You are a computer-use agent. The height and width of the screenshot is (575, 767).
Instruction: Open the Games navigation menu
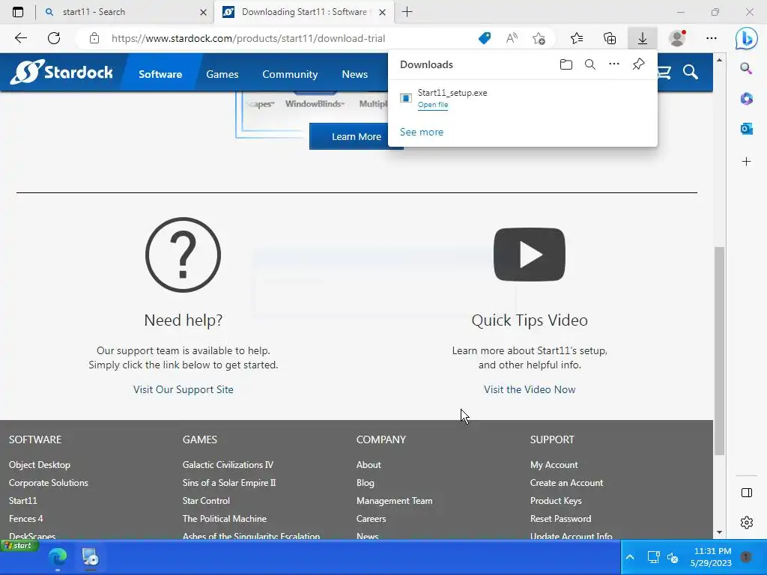(x=222, y=74)
